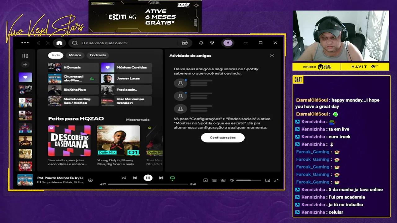The height and width of the screenshot is (223, 397).
Task: Open HQ music playlist tile
Action: pos(74,68)
